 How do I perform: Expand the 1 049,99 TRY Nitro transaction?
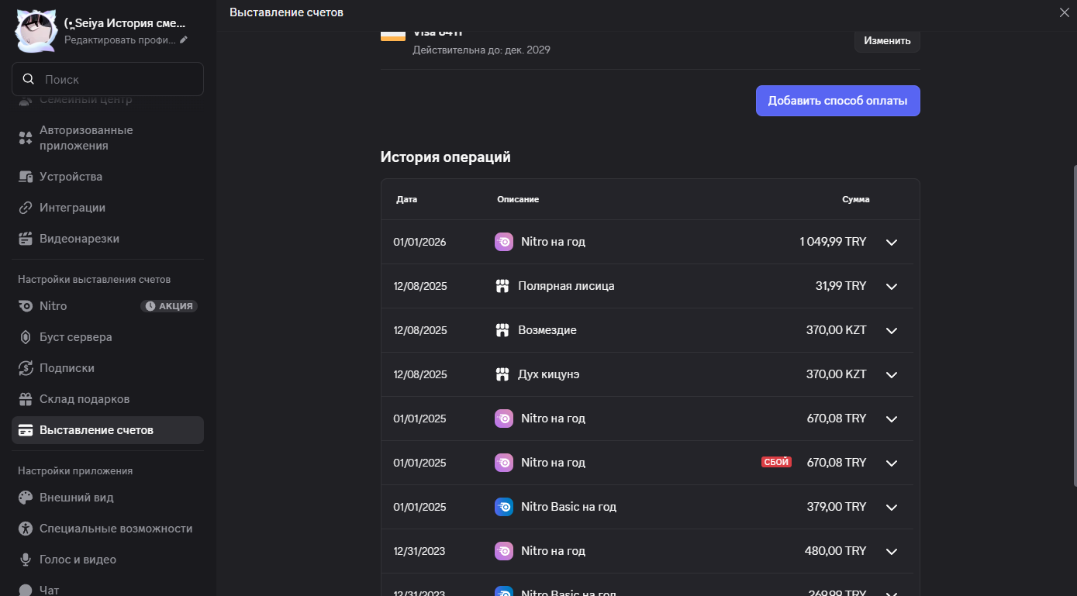click(x=892, y=242)
